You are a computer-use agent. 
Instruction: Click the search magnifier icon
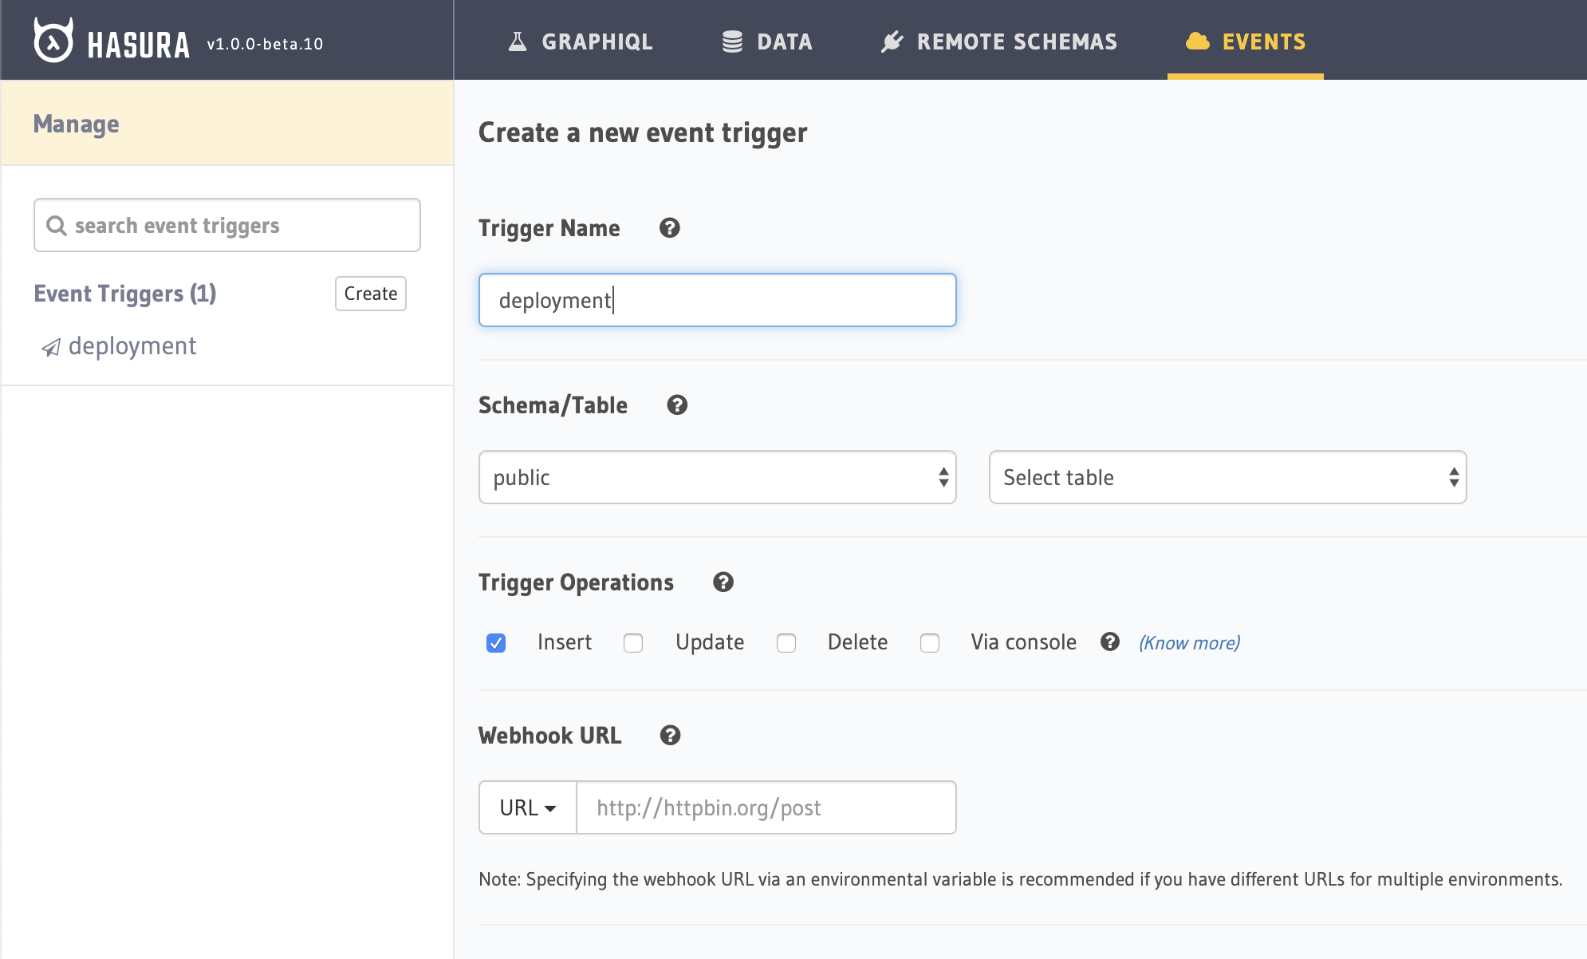(56, 226)
